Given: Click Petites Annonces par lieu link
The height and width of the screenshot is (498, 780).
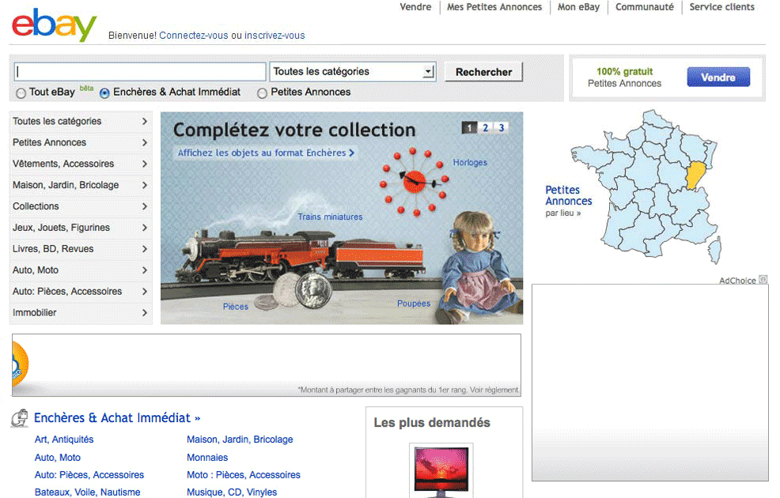Looking at the screenshot, I should 569,201.
